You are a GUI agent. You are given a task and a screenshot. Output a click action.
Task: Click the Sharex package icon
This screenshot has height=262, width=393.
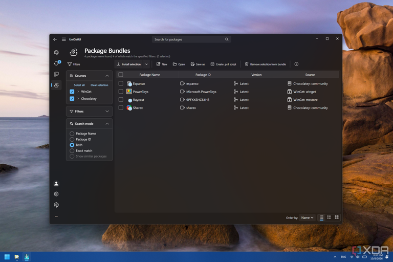(x=129, y=108)
